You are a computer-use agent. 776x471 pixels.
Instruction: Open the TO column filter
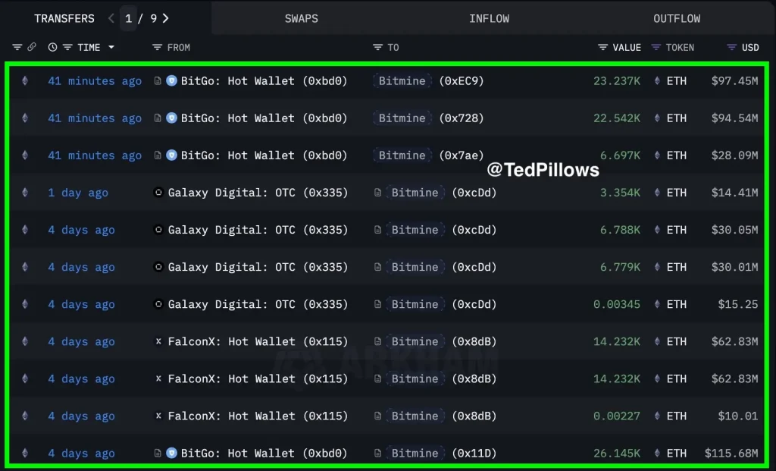[377, 47]
